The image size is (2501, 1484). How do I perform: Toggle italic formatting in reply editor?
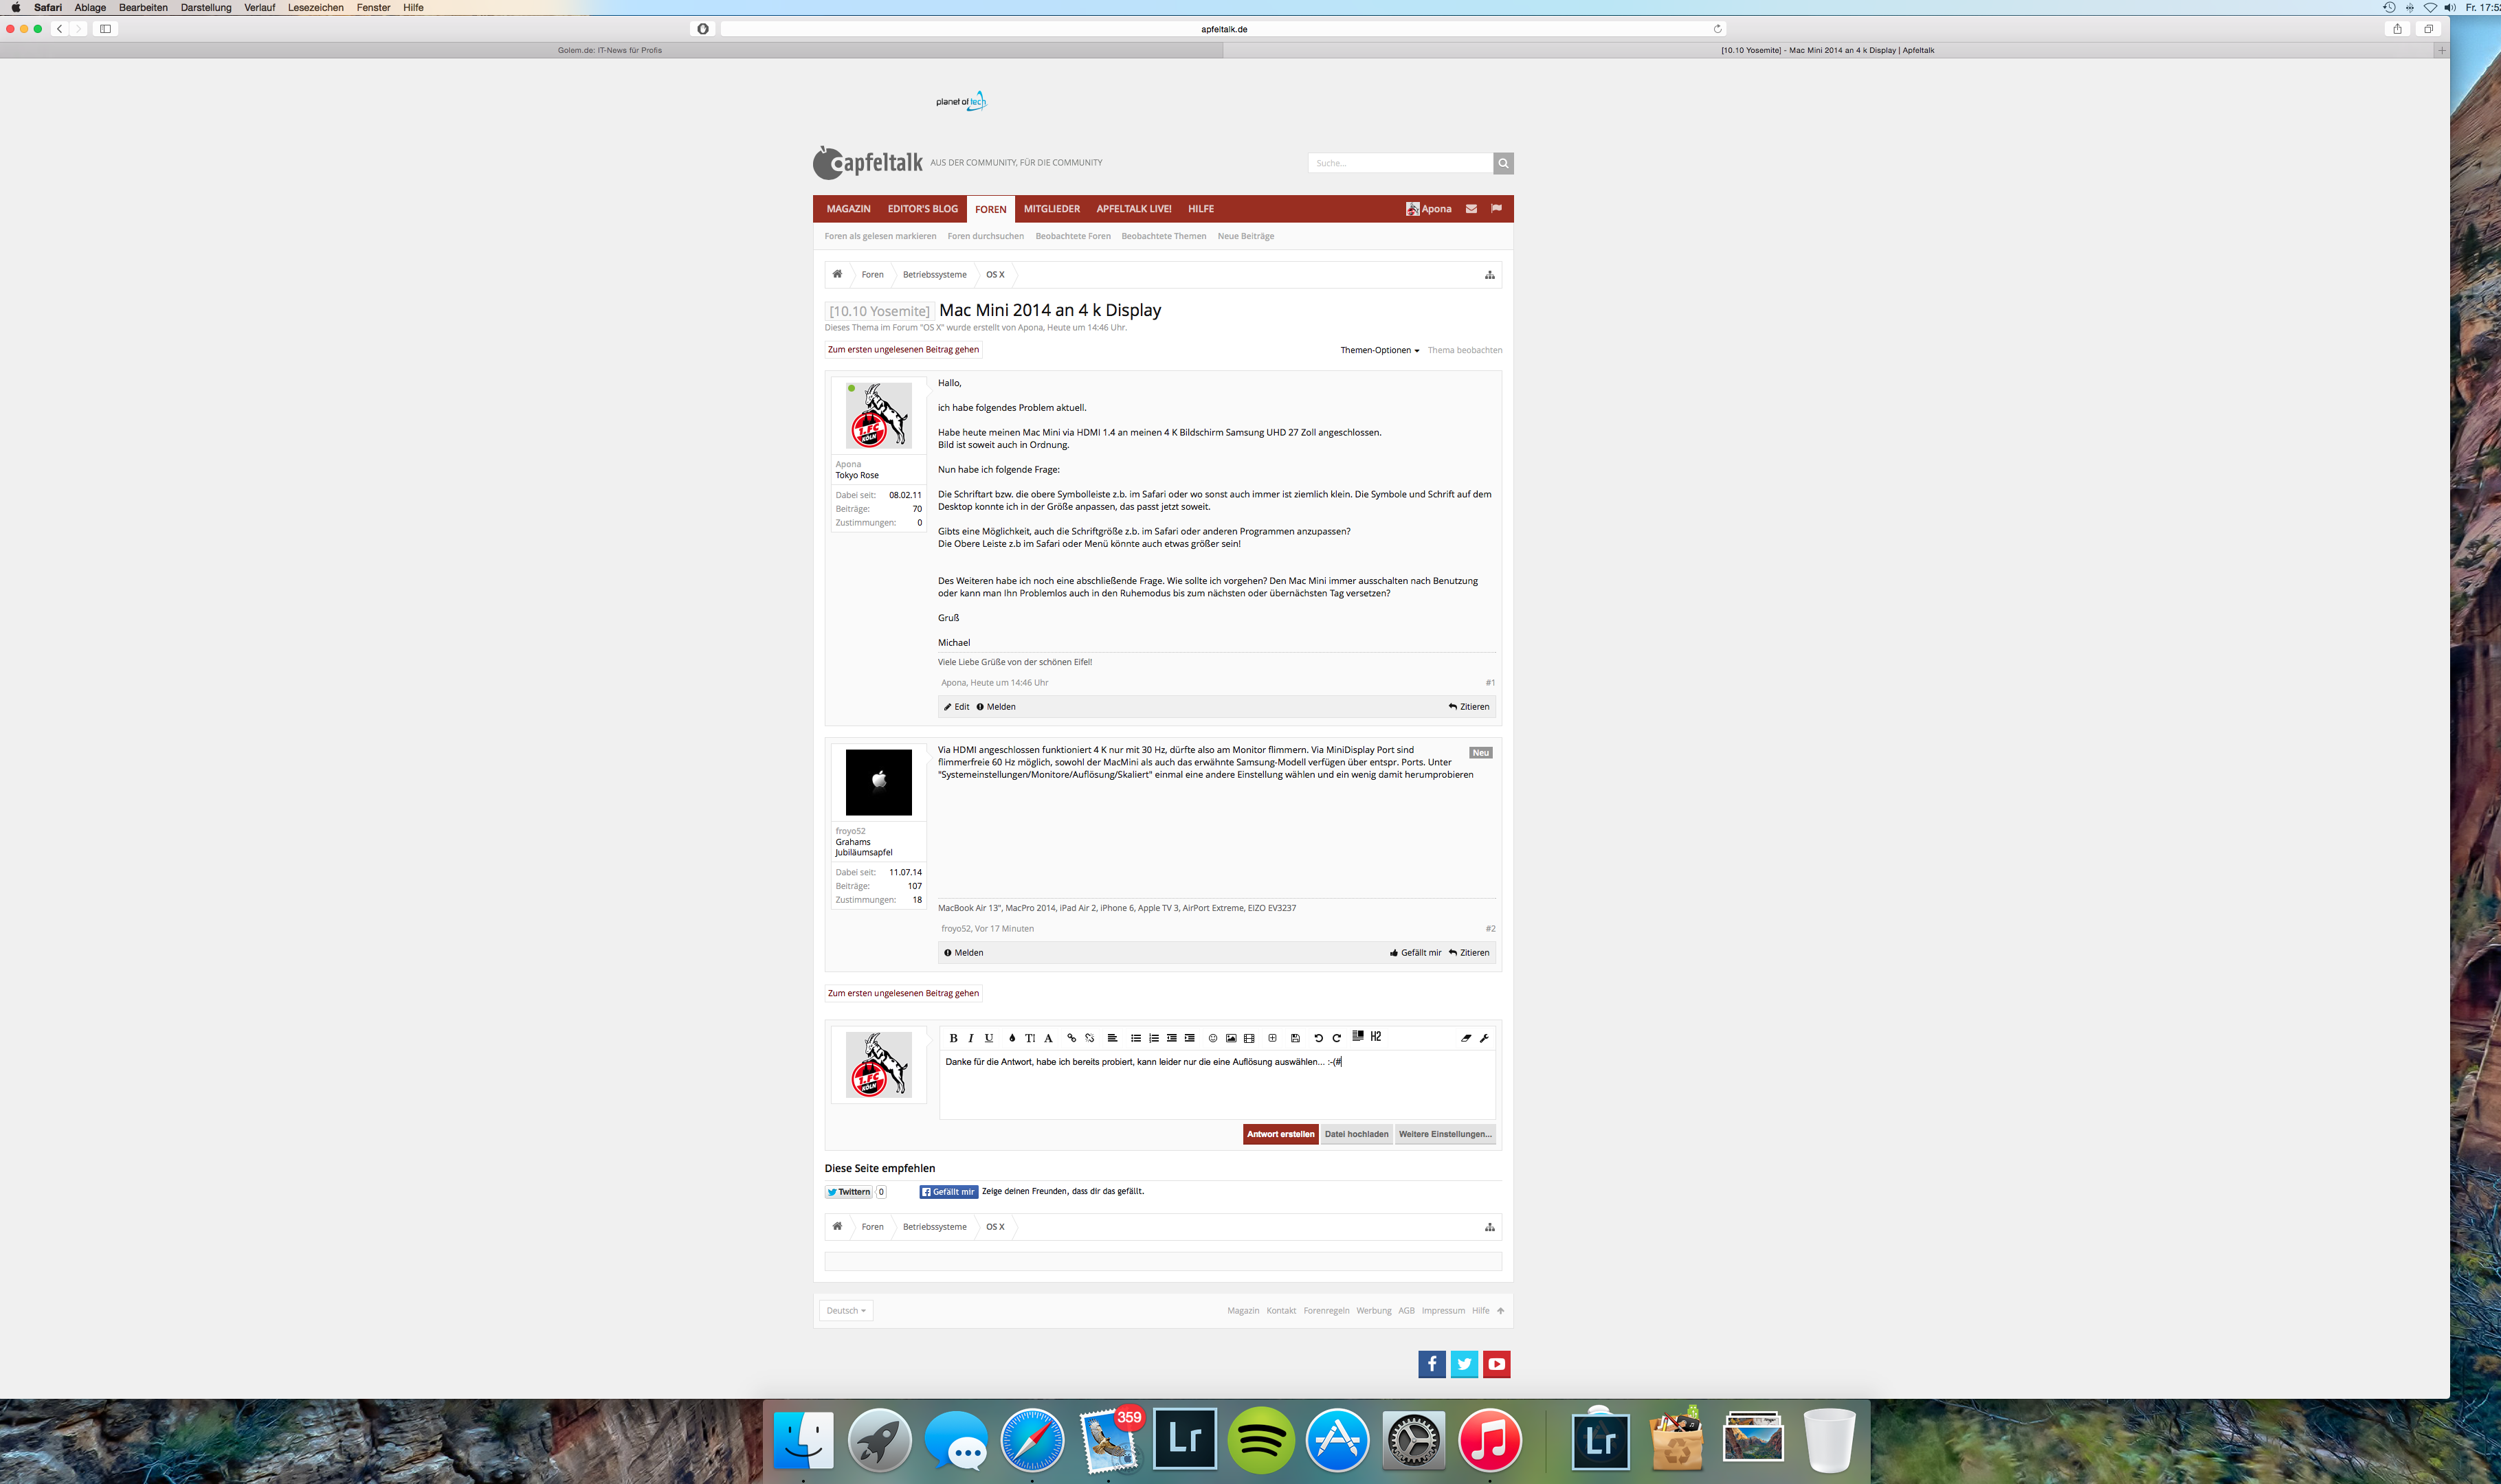coord(970,1038)
